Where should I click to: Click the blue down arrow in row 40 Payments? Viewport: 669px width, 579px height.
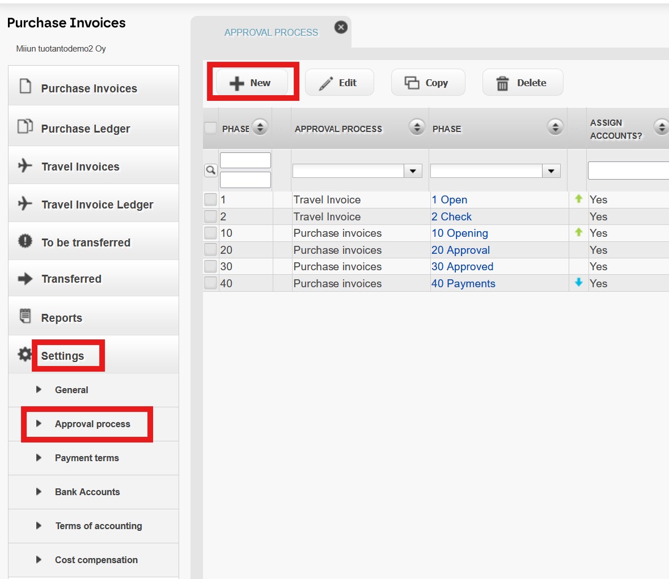point(578,282)
